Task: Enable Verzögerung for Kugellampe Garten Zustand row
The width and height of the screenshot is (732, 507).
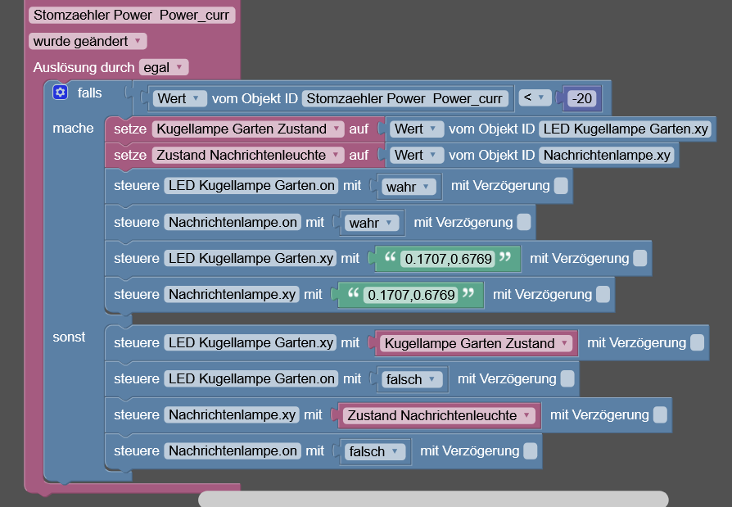Action: pos(697,342)
